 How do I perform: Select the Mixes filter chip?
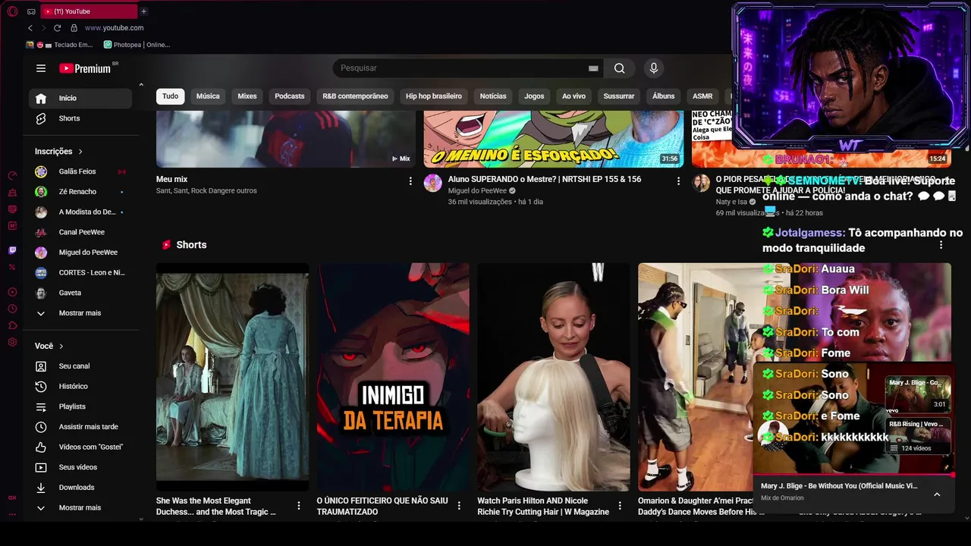tap(247, 96)
